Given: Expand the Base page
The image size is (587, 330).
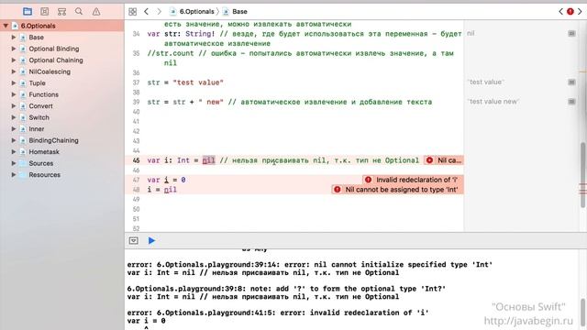Looking at the screenshot, I should [x=14, y=37].
